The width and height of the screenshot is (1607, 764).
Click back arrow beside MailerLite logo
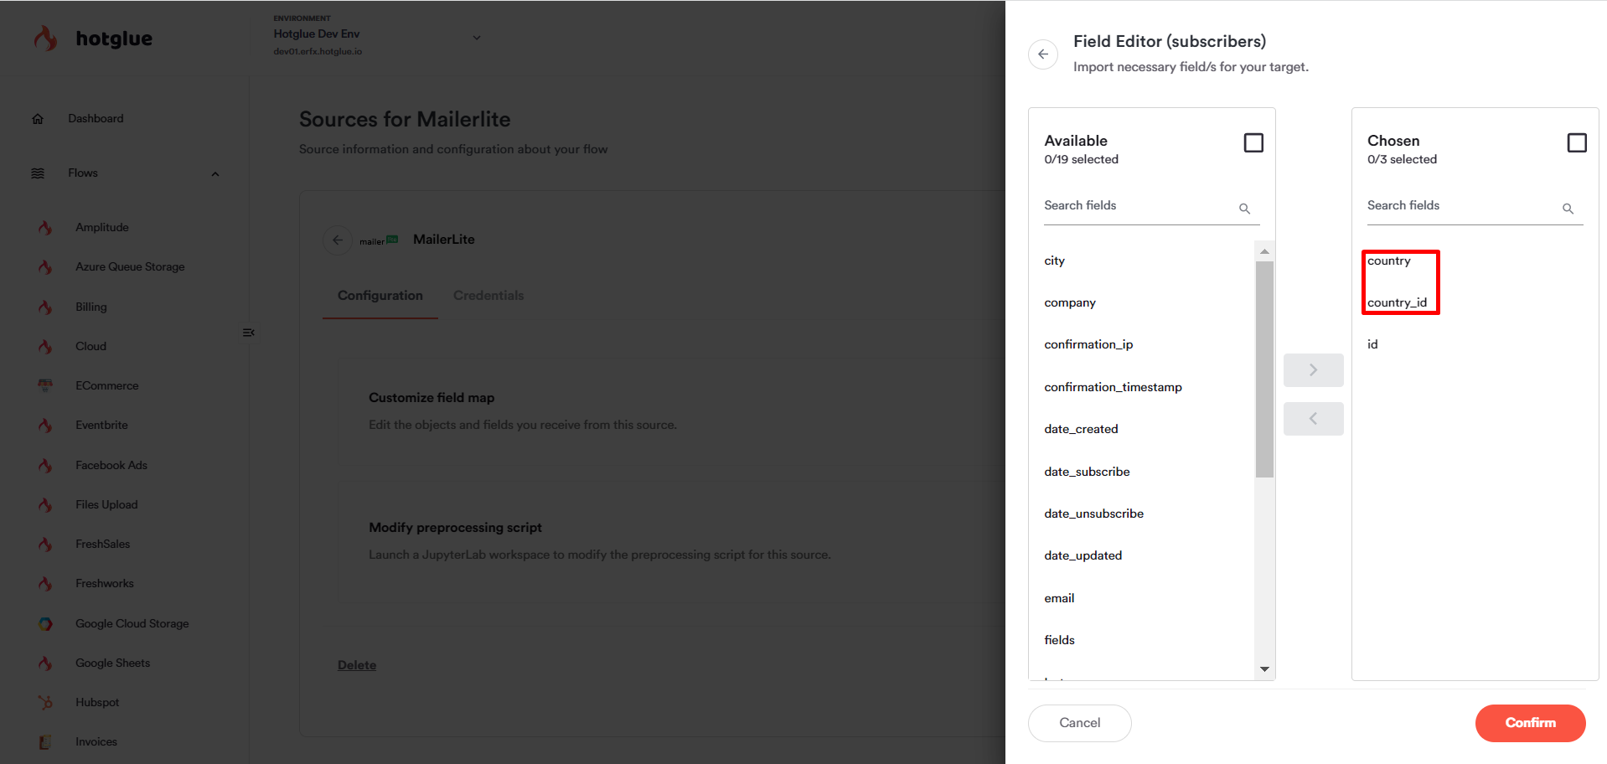tap(338, 240)
